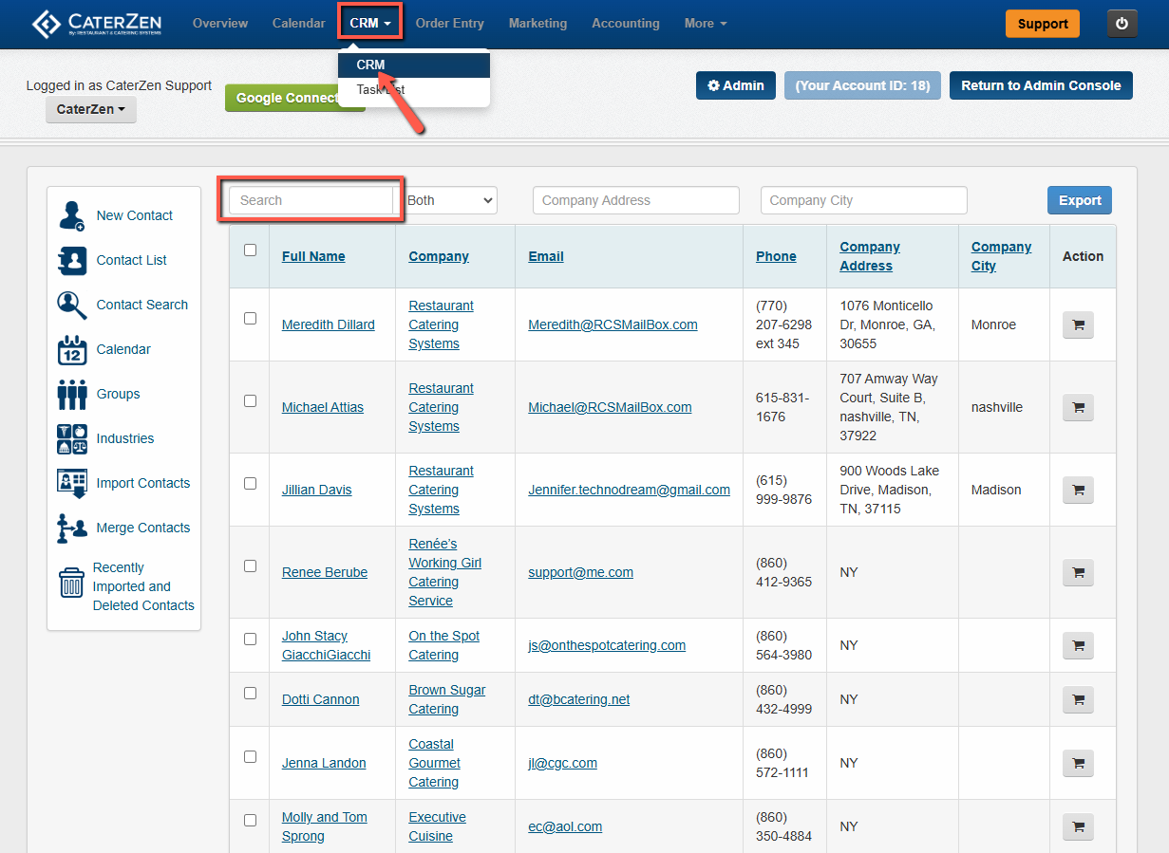Click the Contact List sidebar icon

72,260
